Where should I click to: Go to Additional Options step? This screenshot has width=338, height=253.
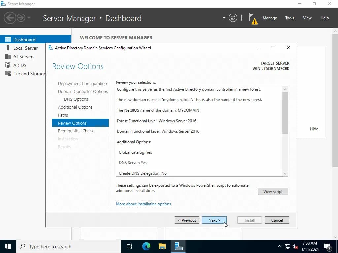coord(75,107)
